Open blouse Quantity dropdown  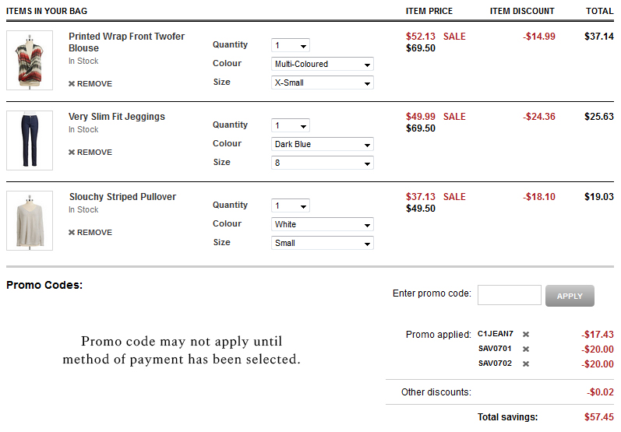(291, 45)
